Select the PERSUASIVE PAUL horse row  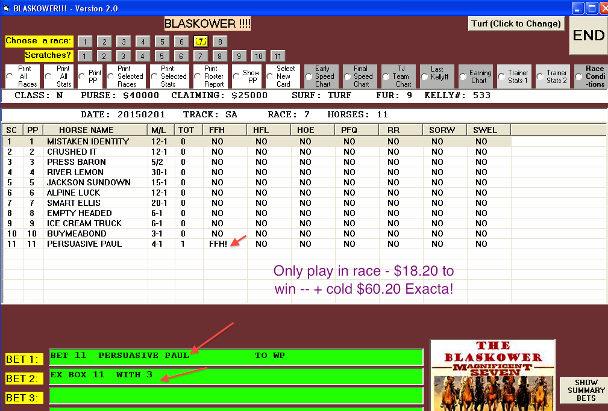257,244
